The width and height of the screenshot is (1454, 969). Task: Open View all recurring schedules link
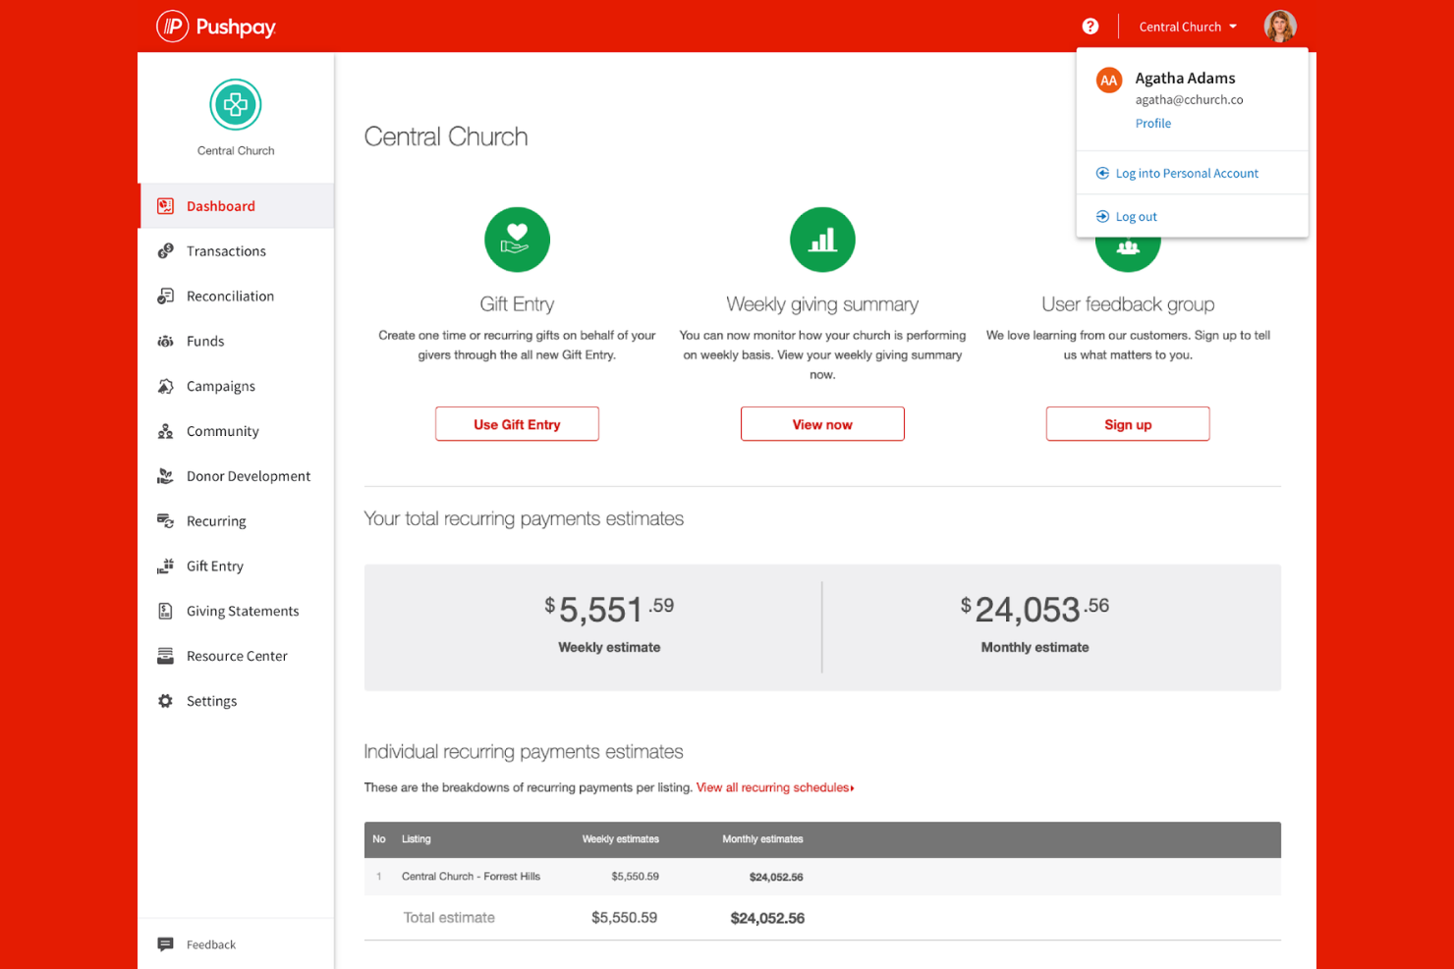pyautogui.click(x=774, y=786)
